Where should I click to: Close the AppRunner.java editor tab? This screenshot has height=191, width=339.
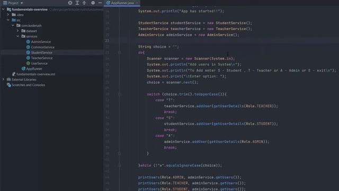[137, 3]
